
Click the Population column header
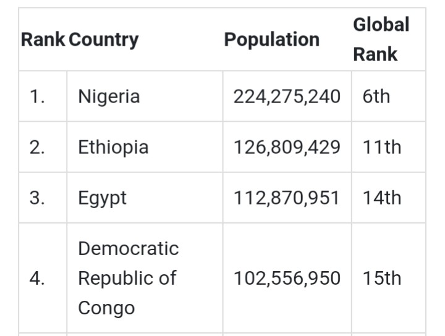(271, 40)
